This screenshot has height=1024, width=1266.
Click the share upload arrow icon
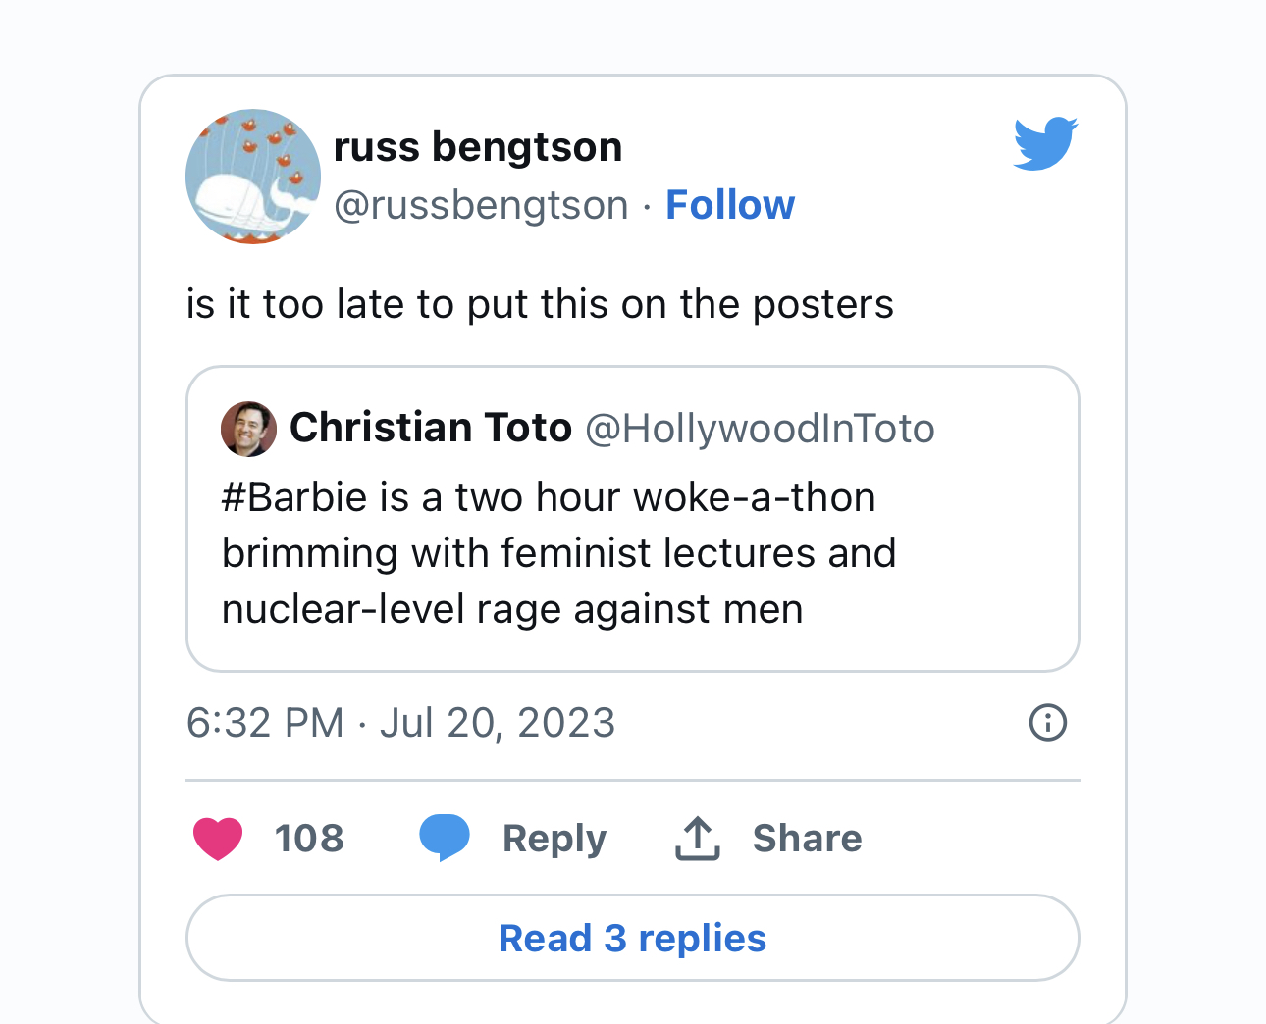click(698, 839)
